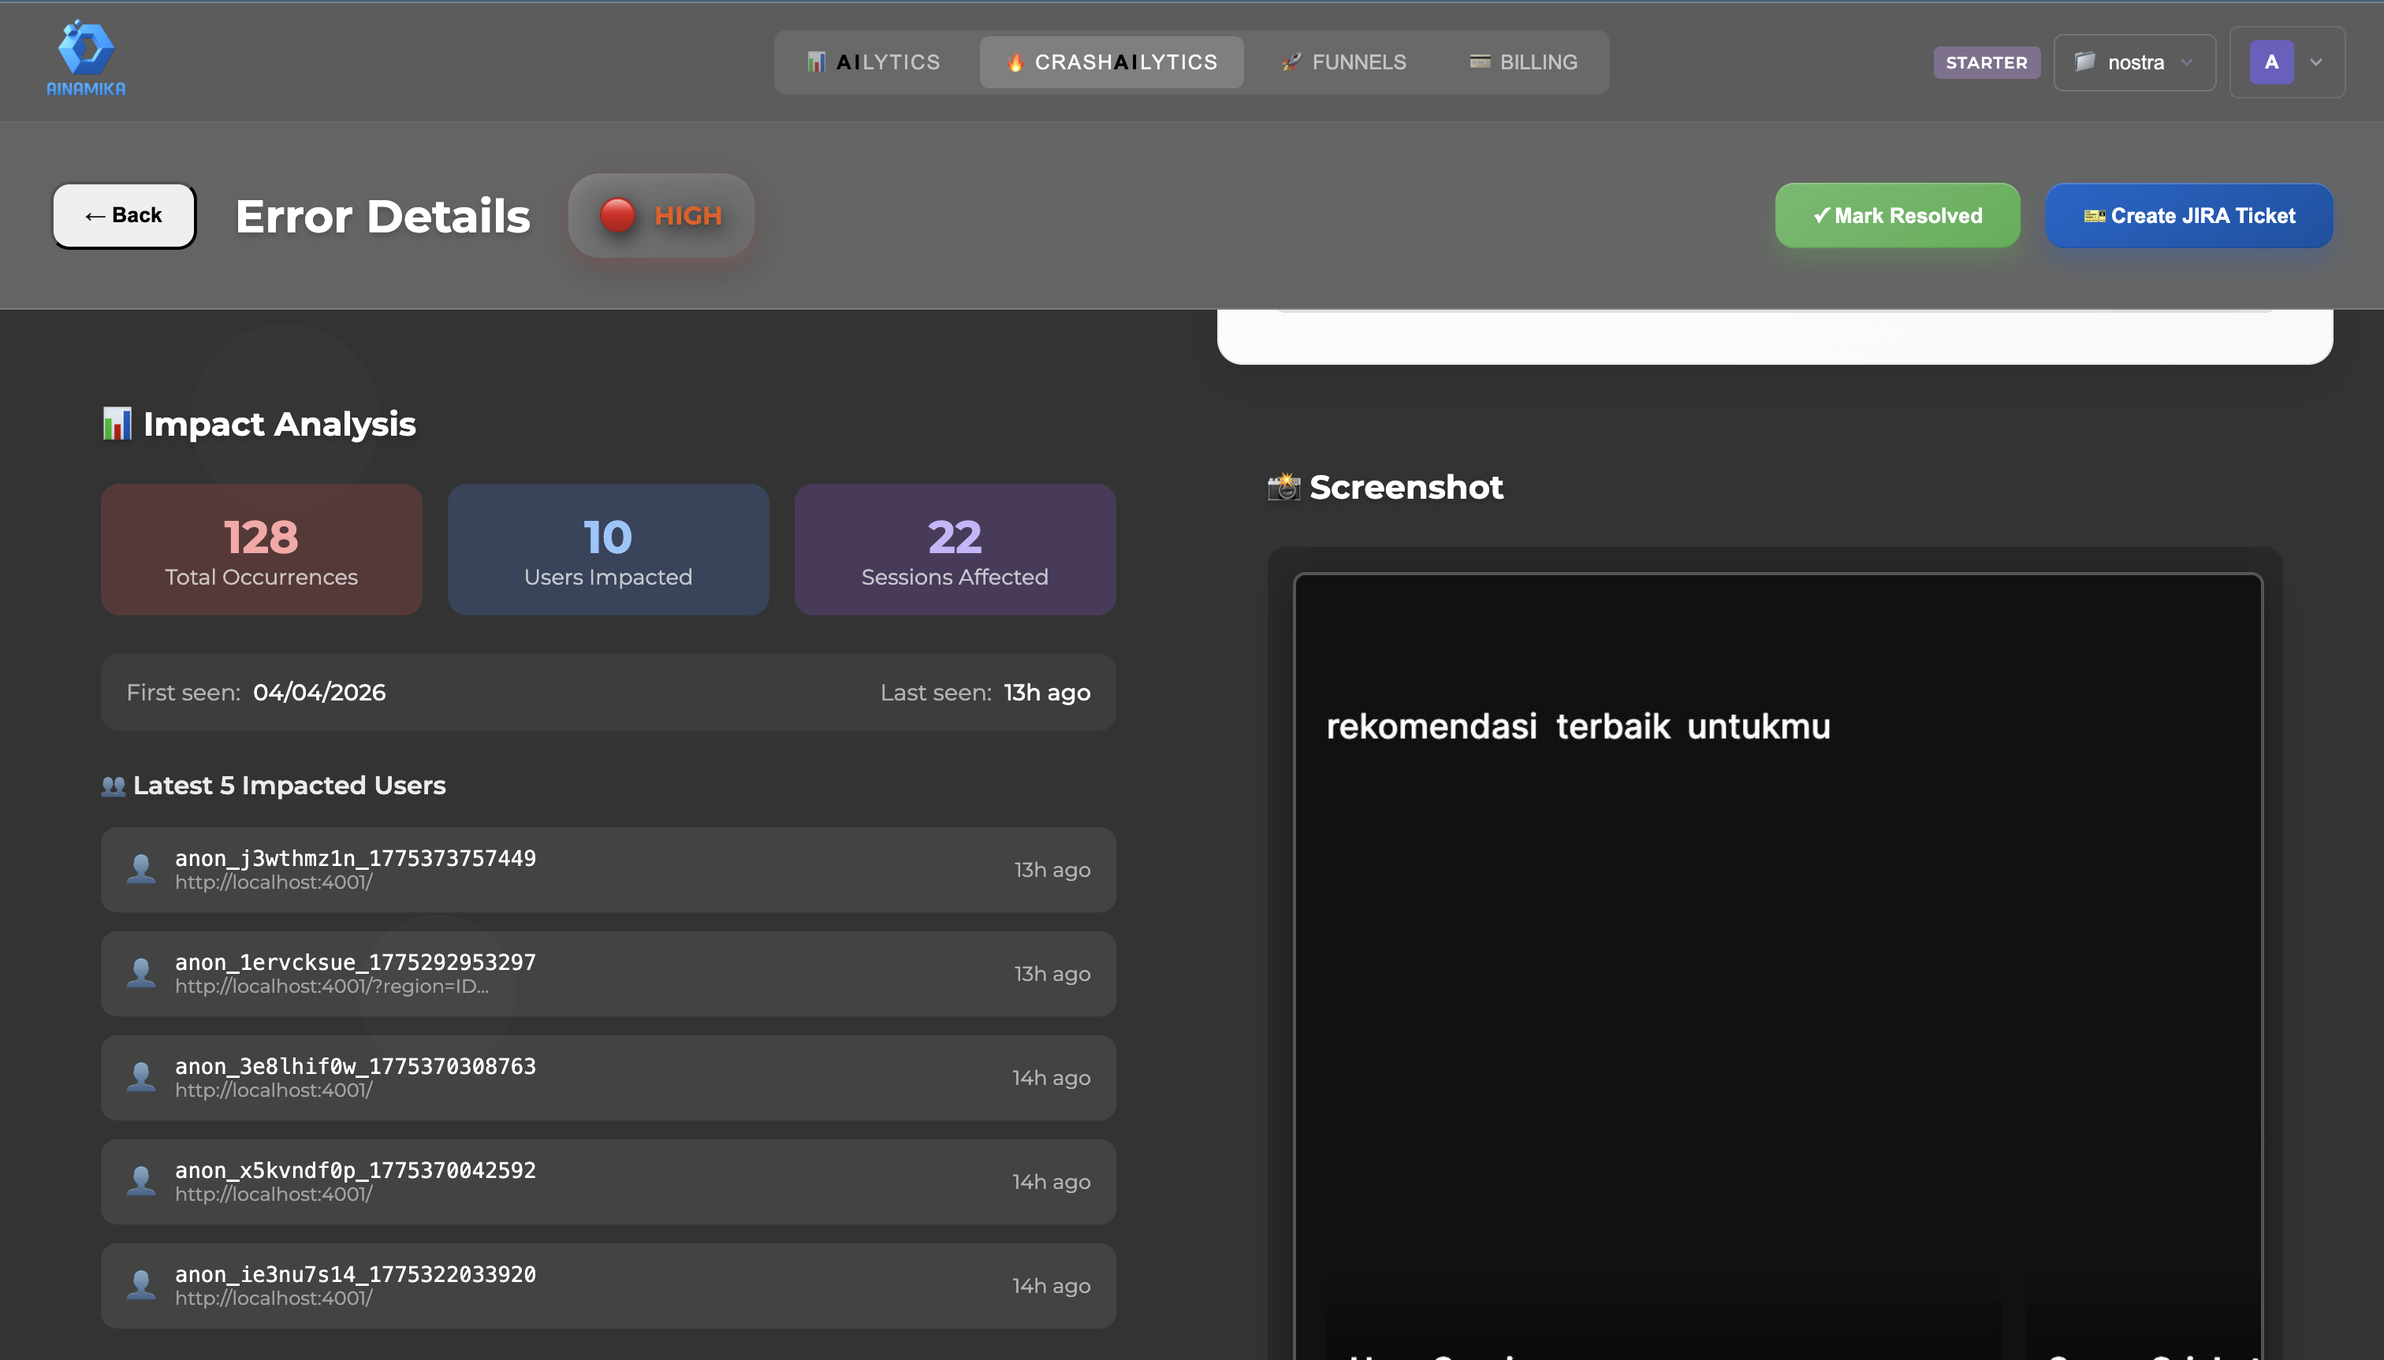Click the red HIGH severity indicator dot
The image size is (2384, 1360).
coord(616,216)
